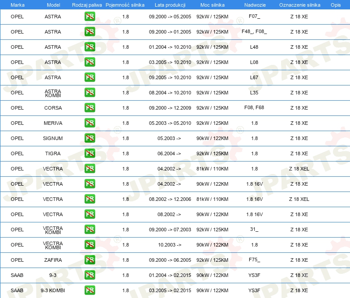This screenshot has width=350, height=298.
Task: Click SAAB make in 9-3 KOMBI row
Action: pos(17,290)
